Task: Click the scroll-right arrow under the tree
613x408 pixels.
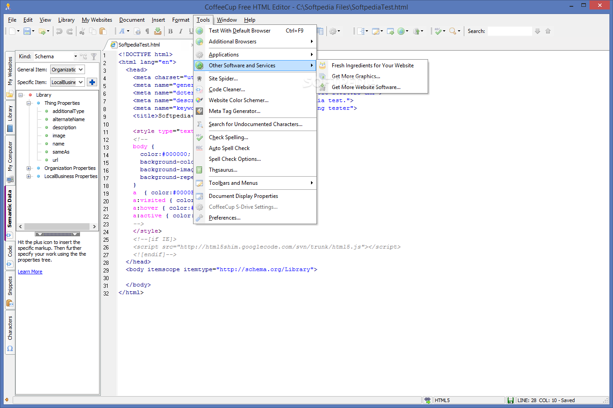Action: tap(94, 226)
